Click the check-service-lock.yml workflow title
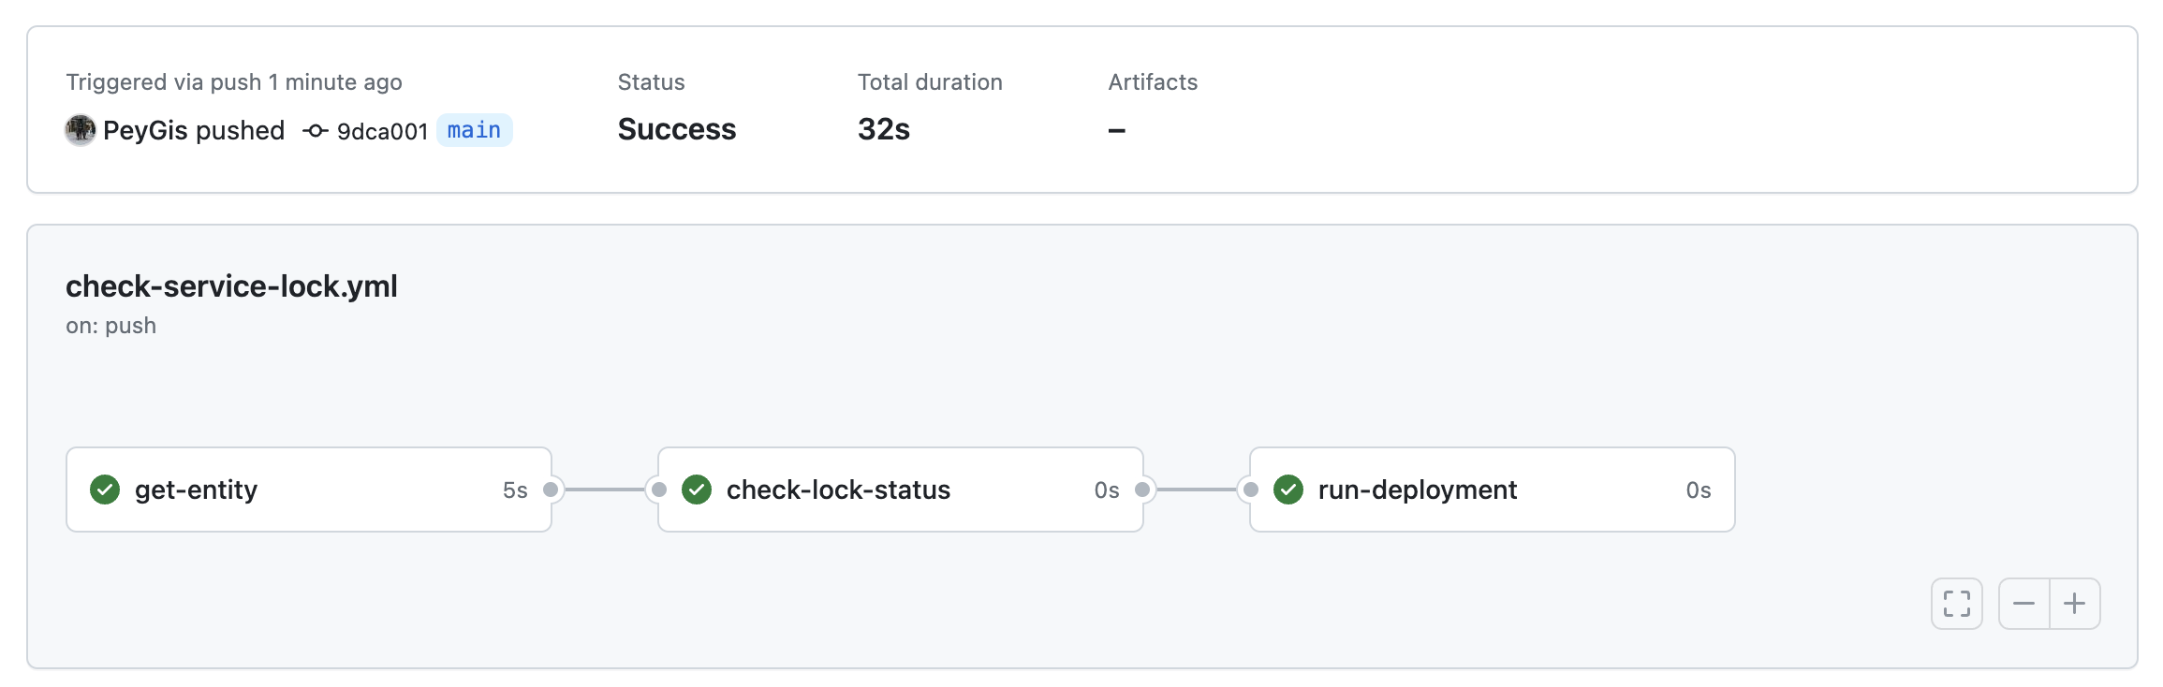The height and width of the screenshot is (687, 2163). pyautogui.click(x=231, y=286)
